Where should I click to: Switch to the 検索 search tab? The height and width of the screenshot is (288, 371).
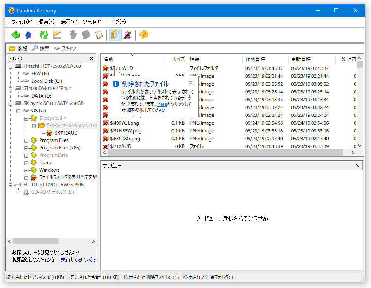coord(41,49)
